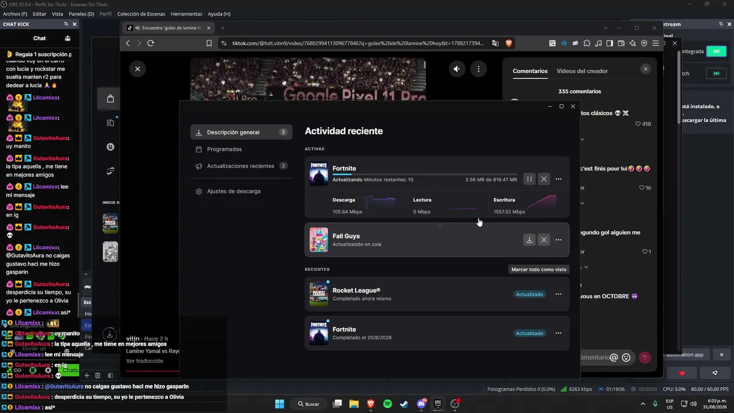Click the Fortnite game thumbnail in active downloads
Viewport: 734px width, 413px height.
click(x=319, y=174)
